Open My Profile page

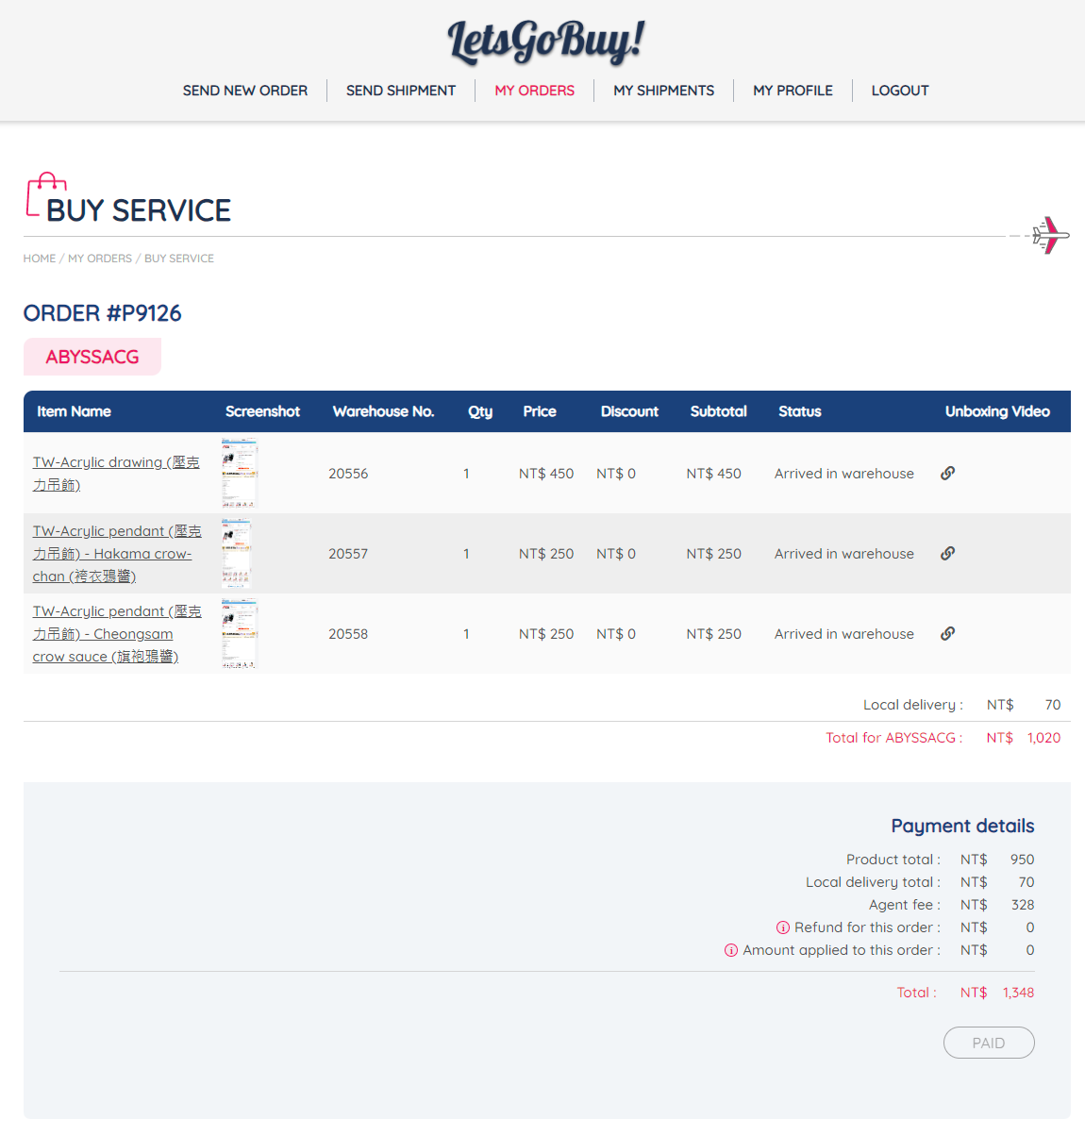tap(793, 91)
